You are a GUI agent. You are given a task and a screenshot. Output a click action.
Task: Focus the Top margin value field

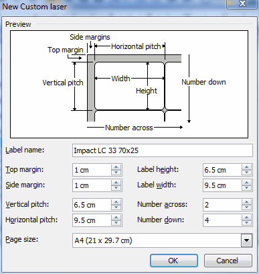(92, 170)
